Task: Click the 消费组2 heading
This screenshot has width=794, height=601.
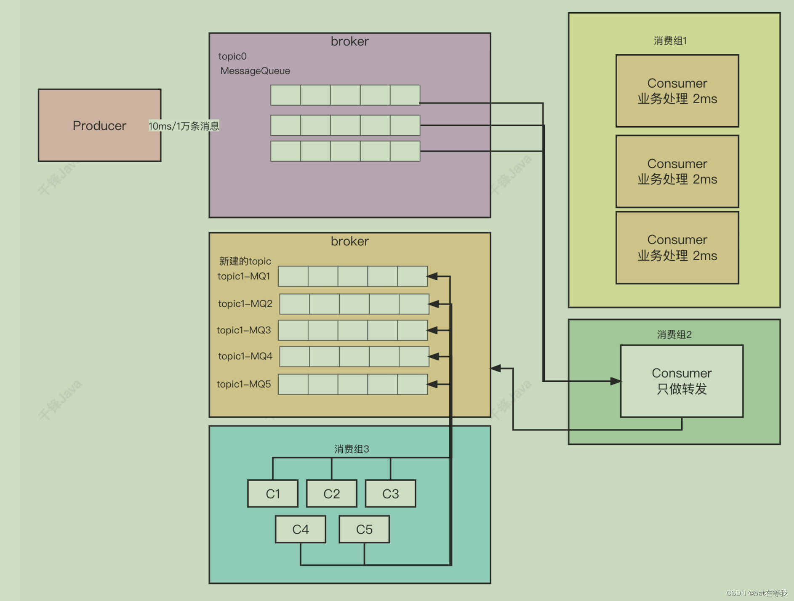Action: pyautogui.click(x=674, y=335)
